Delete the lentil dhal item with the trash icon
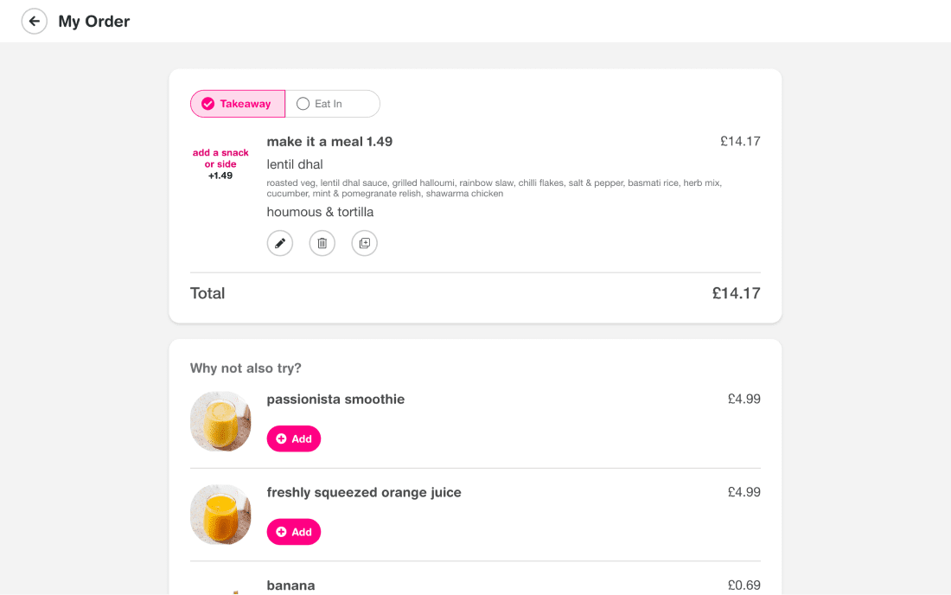This screenshot has height=595, width=951. [x=322, y=244]
